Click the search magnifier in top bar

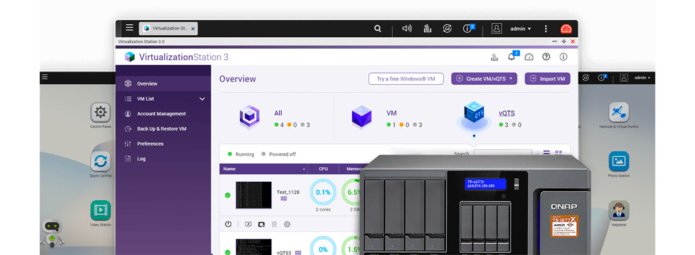[x=378, y=28]
